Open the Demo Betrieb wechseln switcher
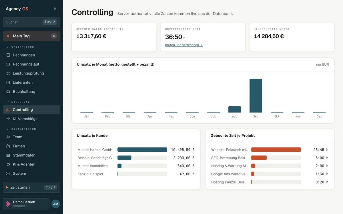Viewport: 343px width, 214px height. click(x=26, y=204)
